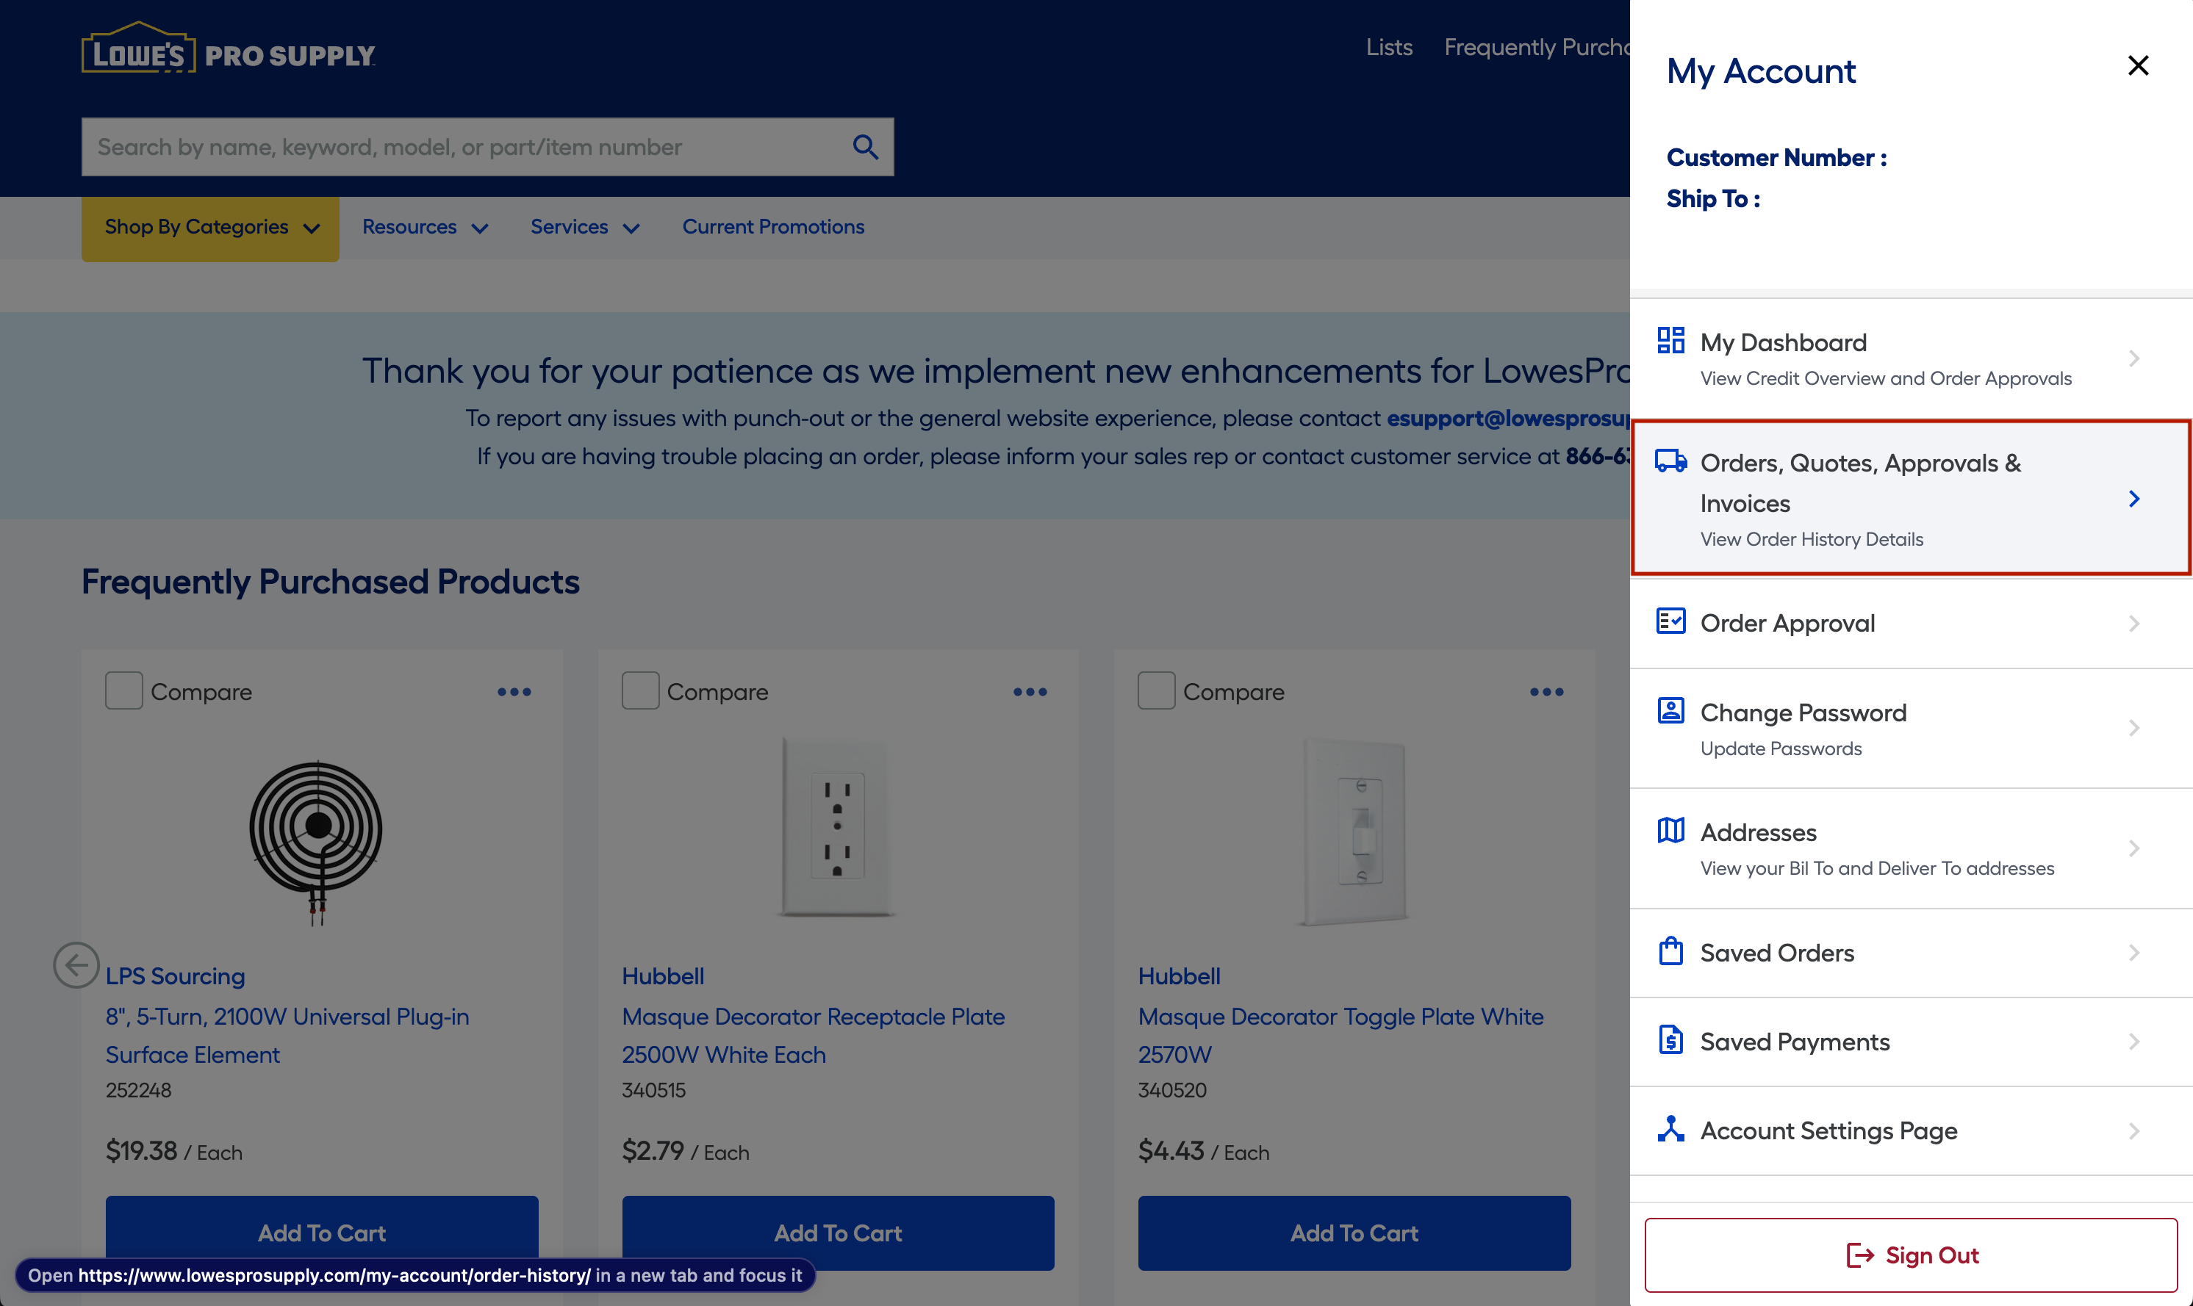This screenshot has width=2193, height=1306.
Task: Click the toggle plate product image
Action: coord(1354,831)
